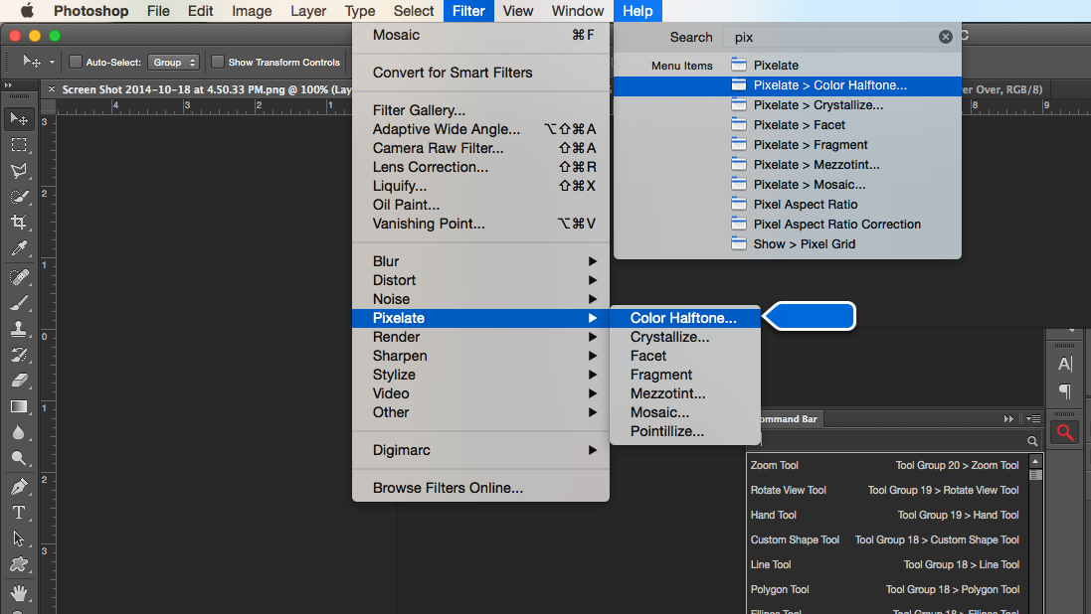Toggle Show Transform Controls checkbox
This screenshot has height=614, width=1091.
218,62
